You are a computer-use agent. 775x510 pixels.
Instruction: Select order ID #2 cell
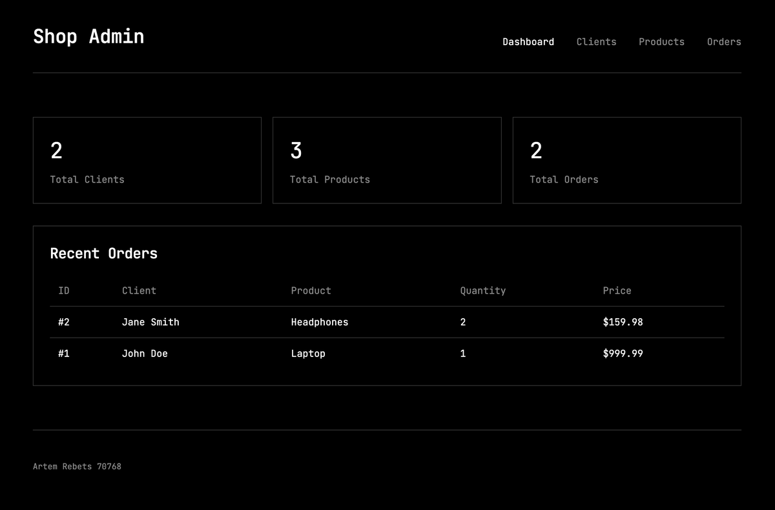click(64, 322)
